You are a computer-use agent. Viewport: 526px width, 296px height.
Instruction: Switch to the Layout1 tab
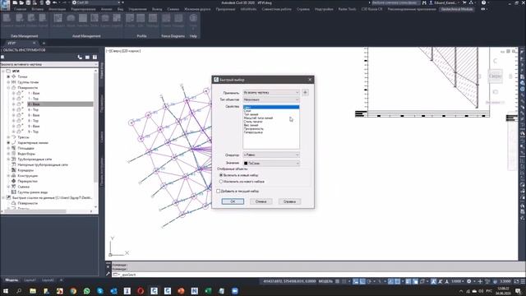tap(30, 280)
